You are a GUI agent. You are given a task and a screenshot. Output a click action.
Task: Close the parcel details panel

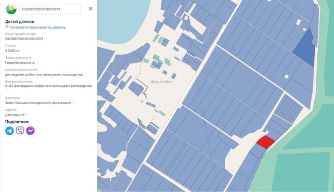tap(91, 8)
